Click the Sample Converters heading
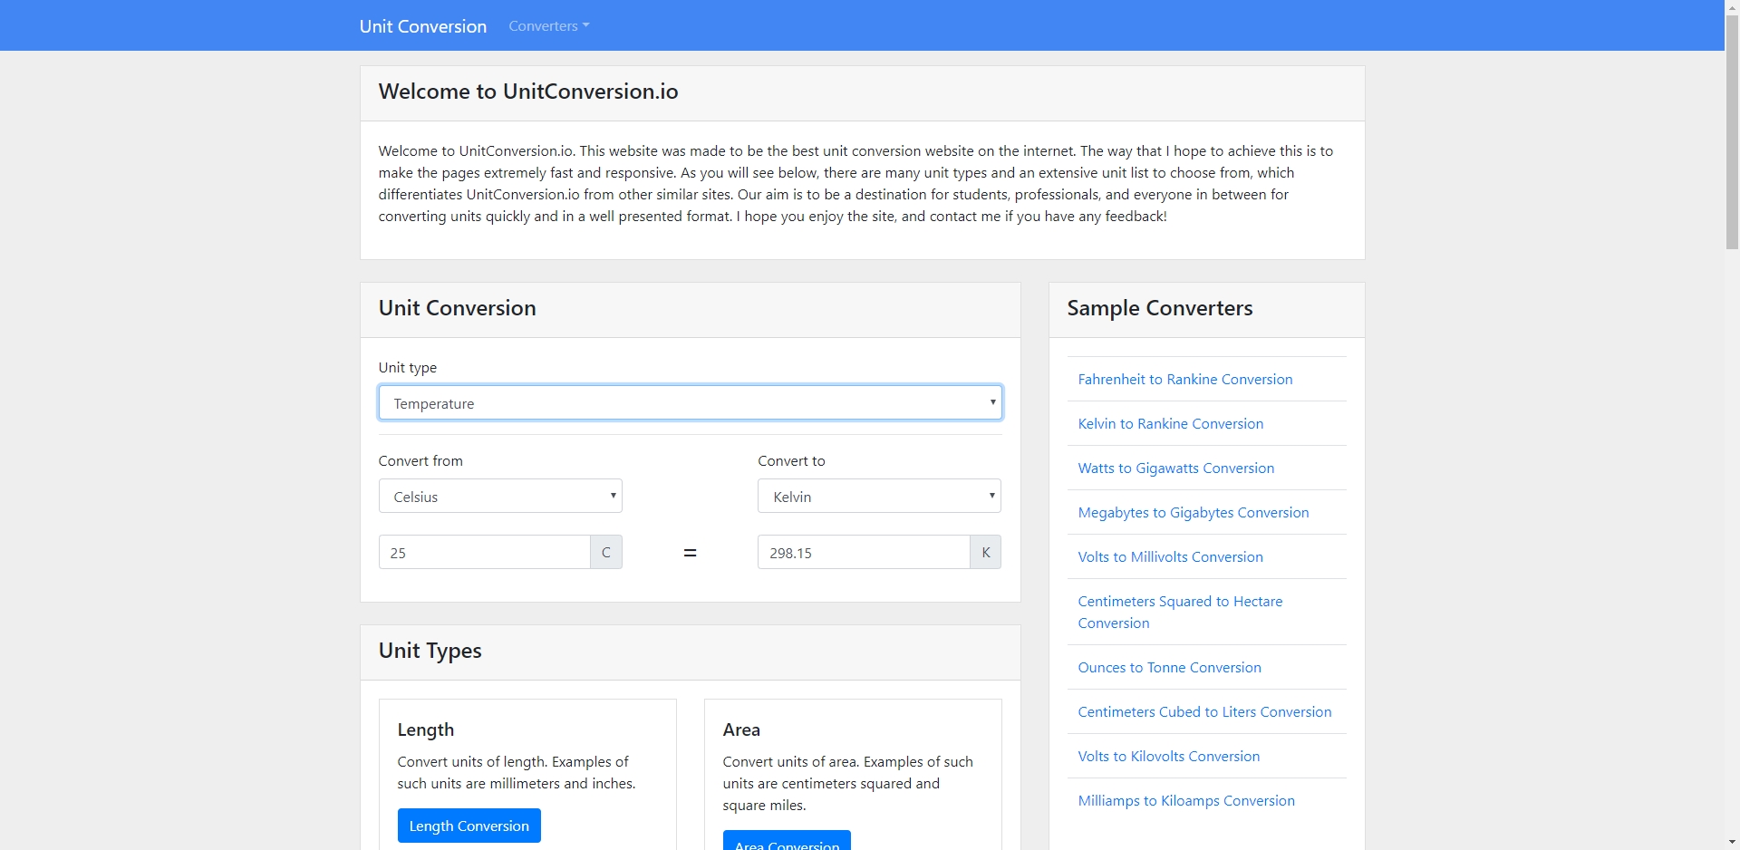The width and height of the screenshot is (1740, 850). (1159, 308)
